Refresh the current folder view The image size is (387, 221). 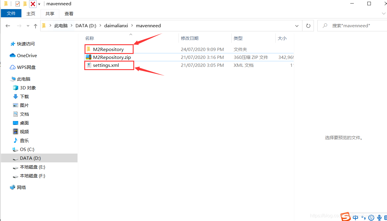coord(308,26)
